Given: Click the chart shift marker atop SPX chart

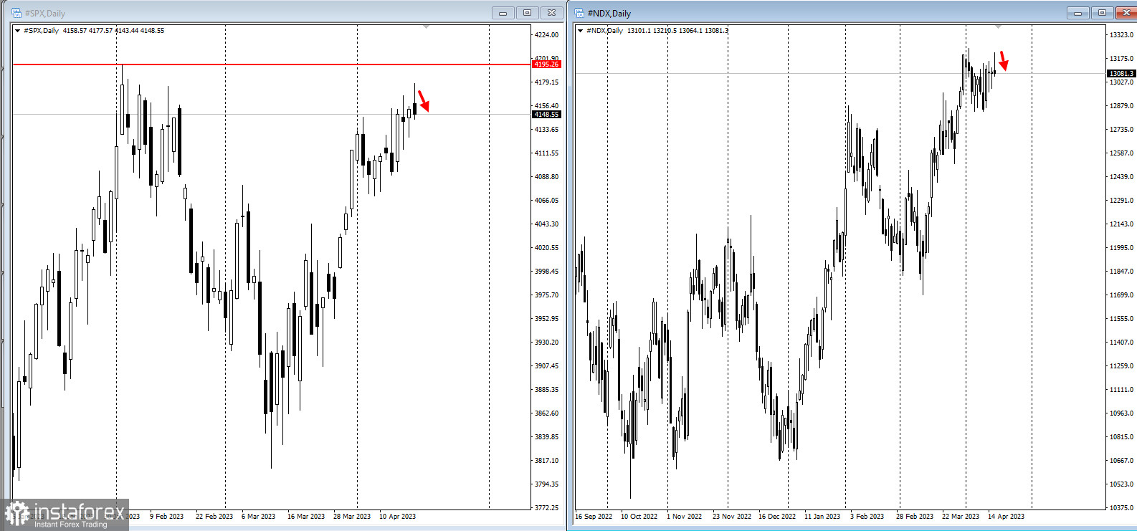Looking at the screenshot, I should (x=427, y=27).
